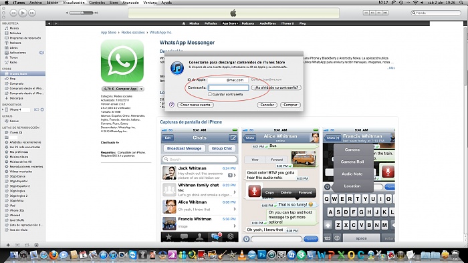Open the Spotlight search icon

tap(461, 3)
